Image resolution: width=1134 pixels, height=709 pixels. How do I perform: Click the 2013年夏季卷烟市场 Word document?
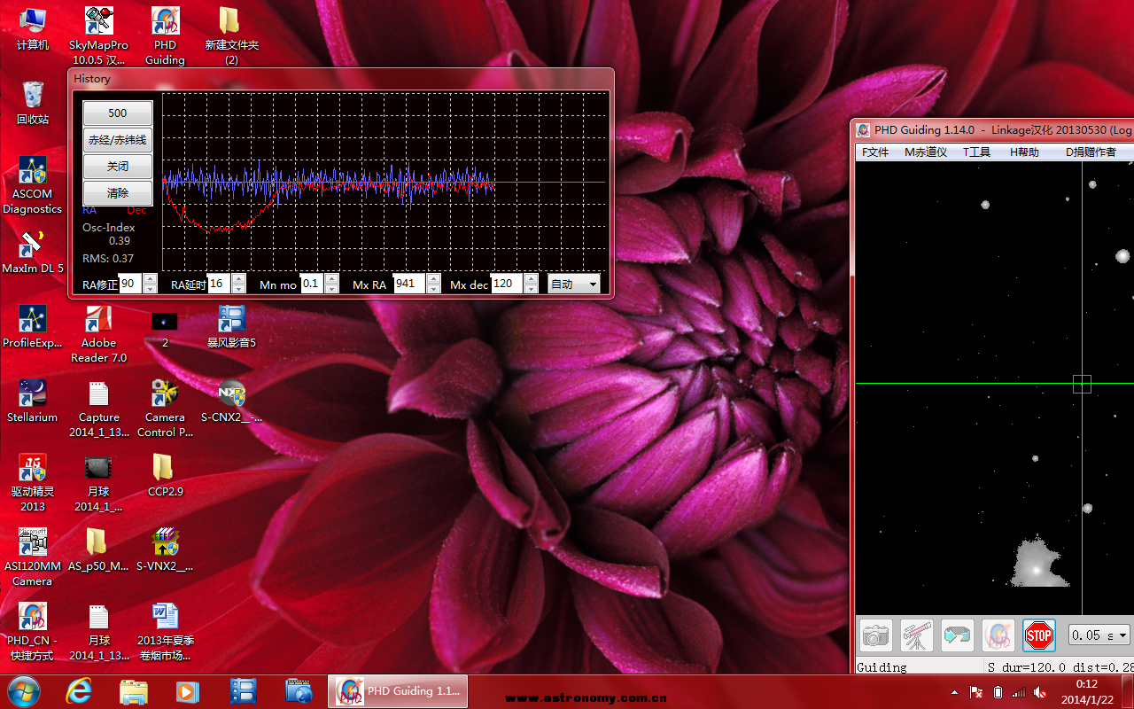[165, 632]
